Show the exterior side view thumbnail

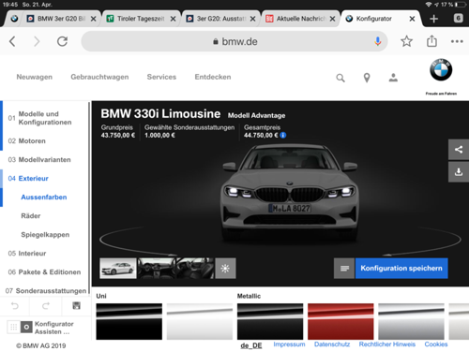coord(118,268)
